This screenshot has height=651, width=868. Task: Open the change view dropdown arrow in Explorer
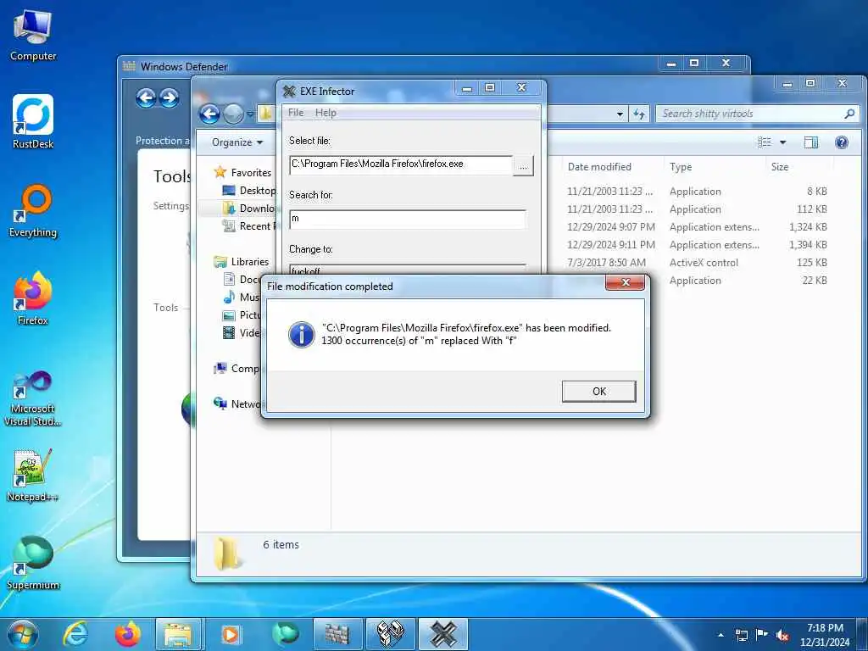point(782,142)
